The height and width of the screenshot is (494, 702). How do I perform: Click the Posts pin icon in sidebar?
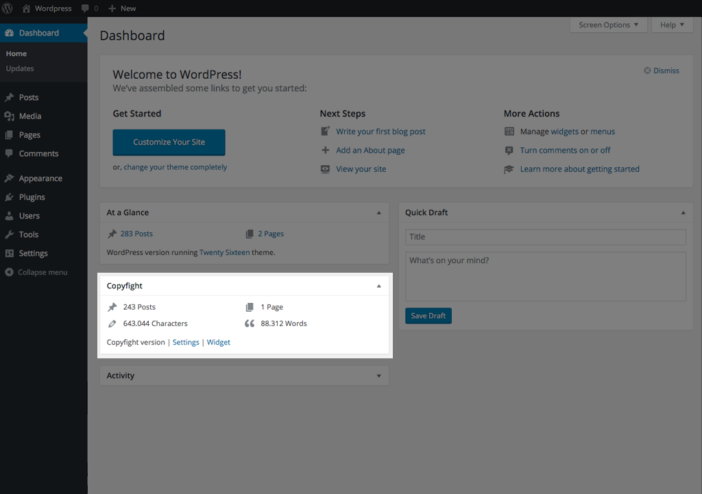click(x=9, y=97)
